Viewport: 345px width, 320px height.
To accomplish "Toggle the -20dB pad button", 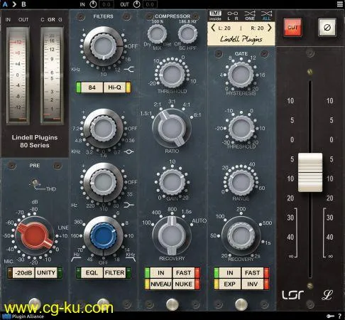I will [x=23, y=273].
